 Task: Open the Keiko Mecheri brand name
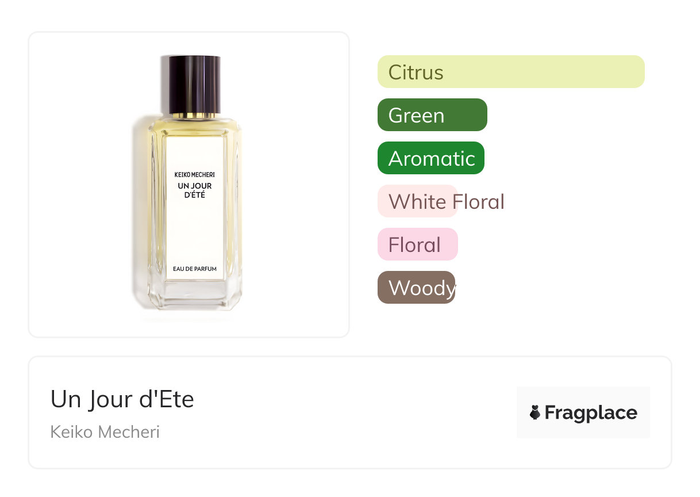105,431
